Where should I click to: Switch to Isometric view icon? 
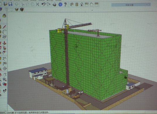click(72, 4)
